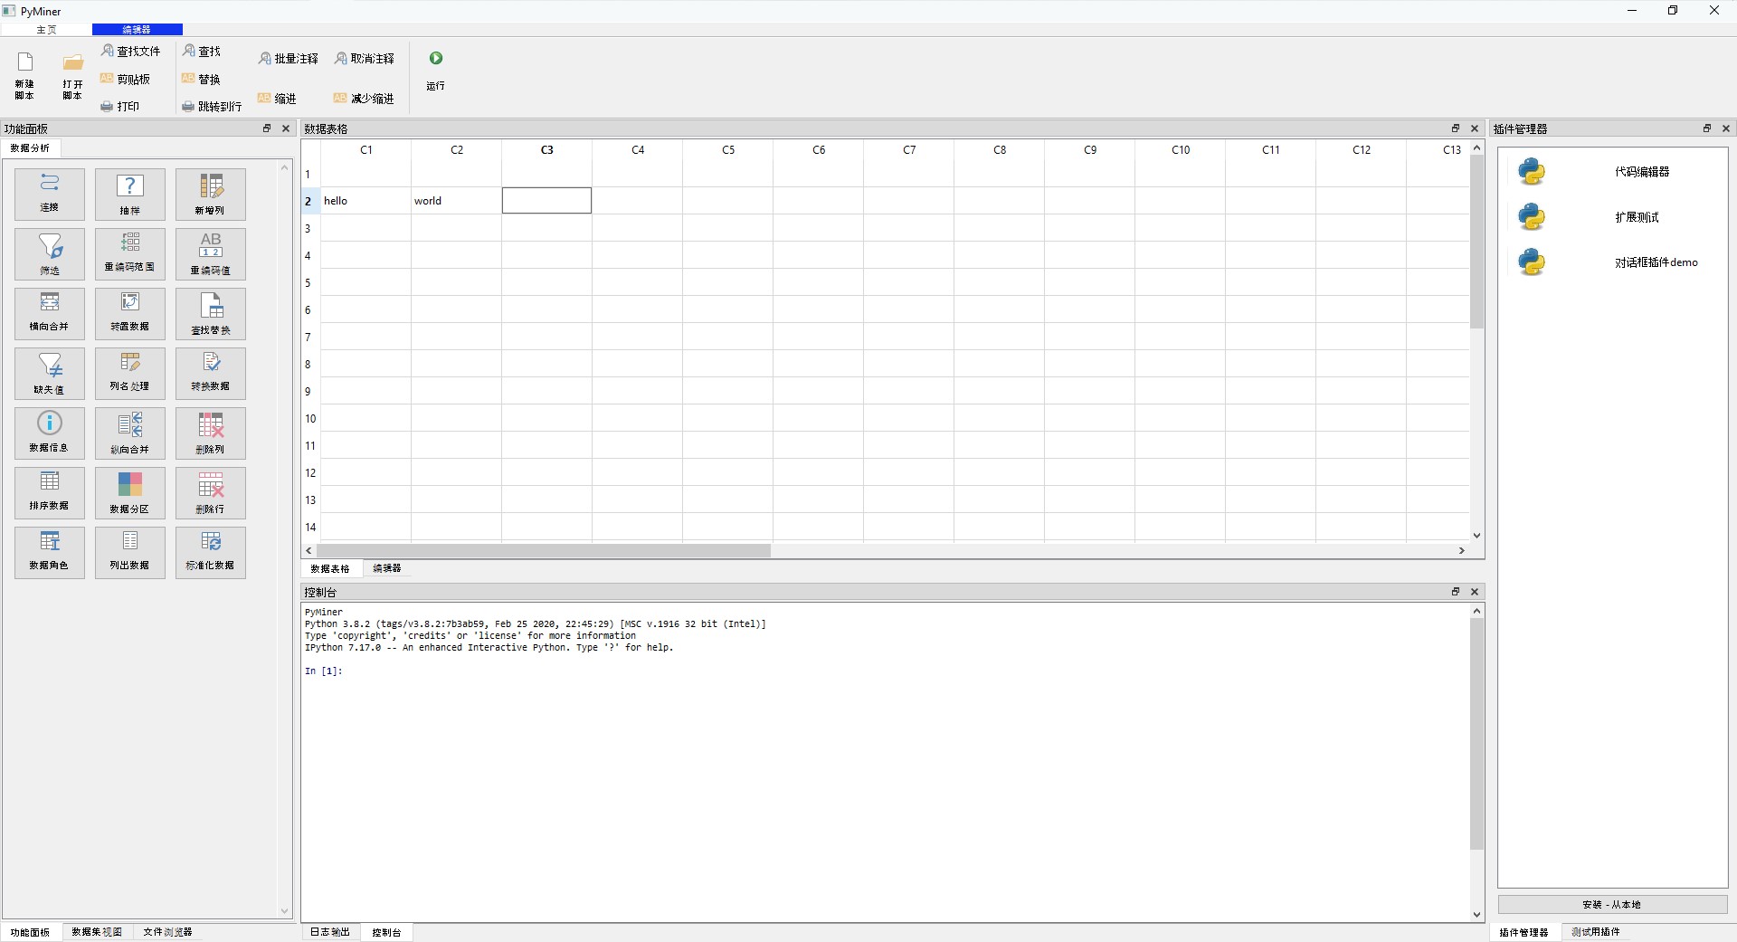Select the 连接 function icon
This screenshot has height=942, width=1737.
(50, 194)
